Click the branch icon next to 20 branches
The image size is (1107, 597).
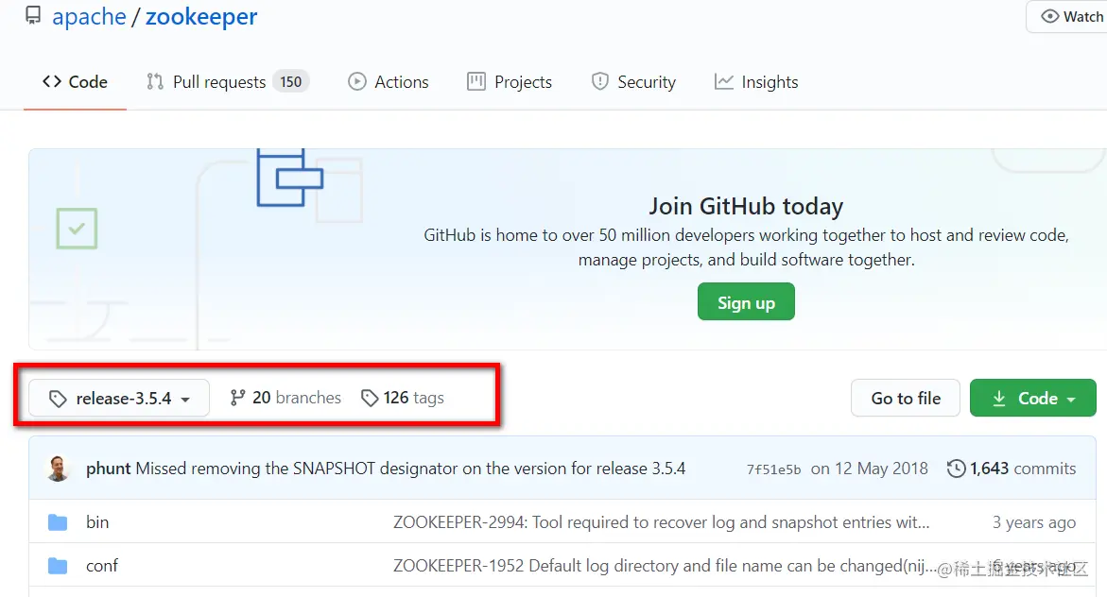pos(238,398)
